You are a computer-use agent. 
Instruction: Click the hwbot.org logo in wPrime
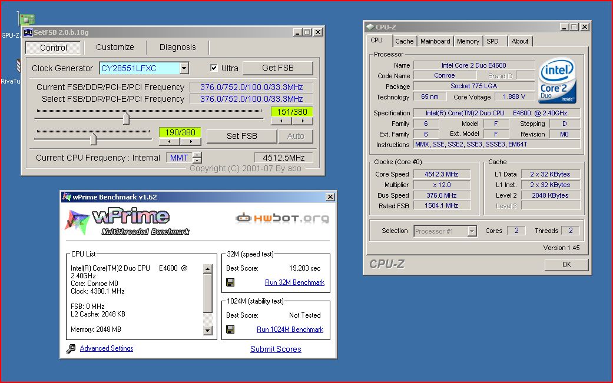282,218
